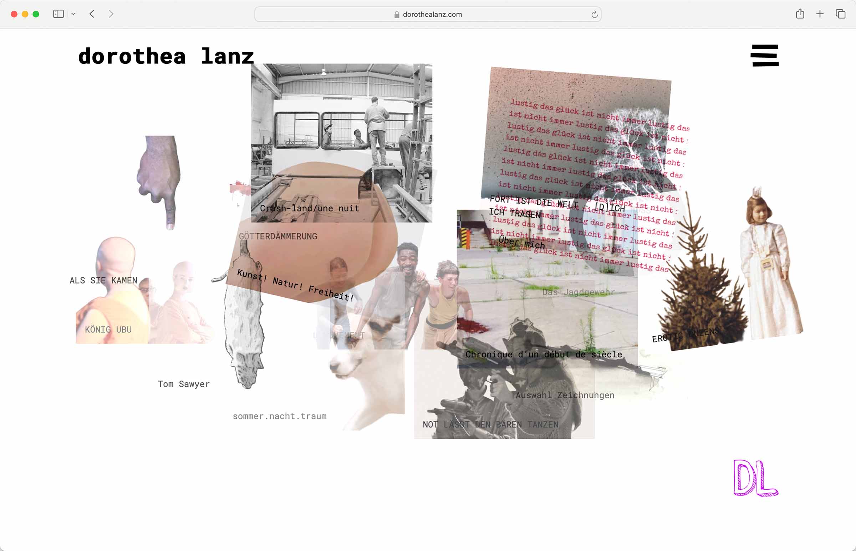Open the Share menu in Safari
Screen dimensions: 856x551
pyautogui.click(x=800, y=14)
